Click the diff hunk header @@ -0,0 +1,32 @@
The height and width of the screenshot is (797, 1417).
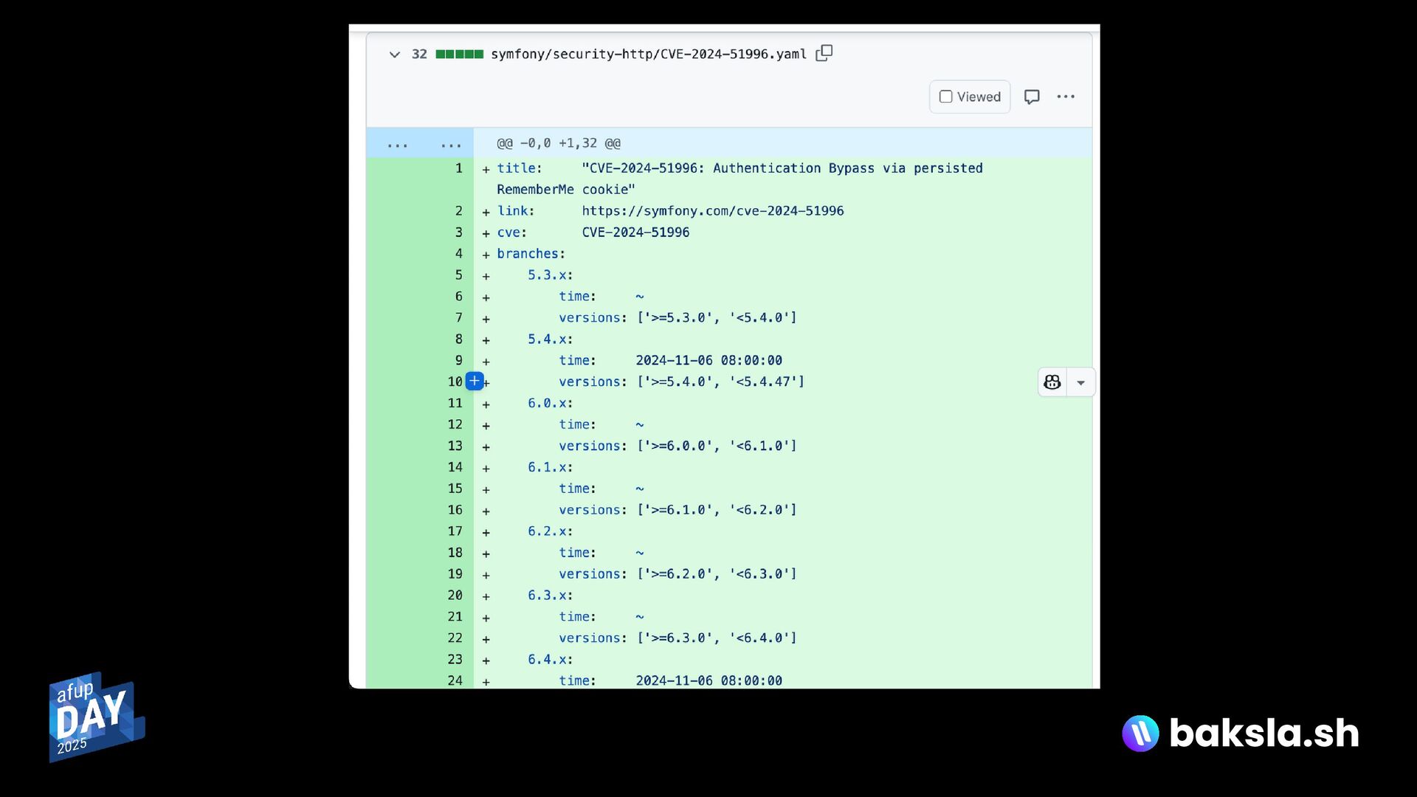point(559,143)
